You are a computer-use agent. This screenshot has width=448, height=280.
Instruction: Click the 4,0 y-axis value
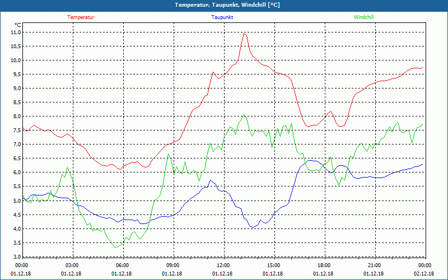17,228
